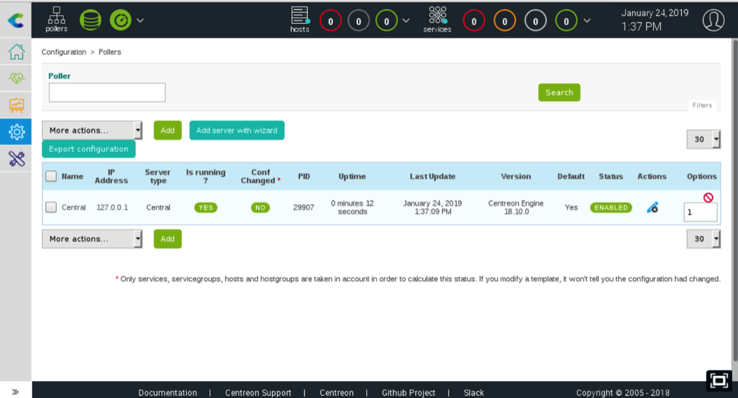Select the Configuration settings sidebar menu

click(16, 132)
